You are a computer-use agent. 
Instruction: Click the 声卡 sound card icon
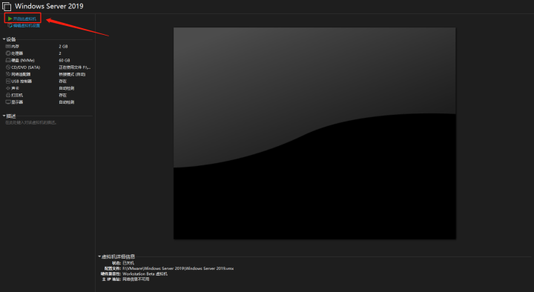(x=8, y=88)
